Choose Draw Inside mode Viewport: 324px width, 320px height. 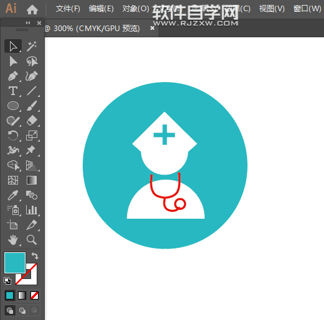tap(34, 311)
